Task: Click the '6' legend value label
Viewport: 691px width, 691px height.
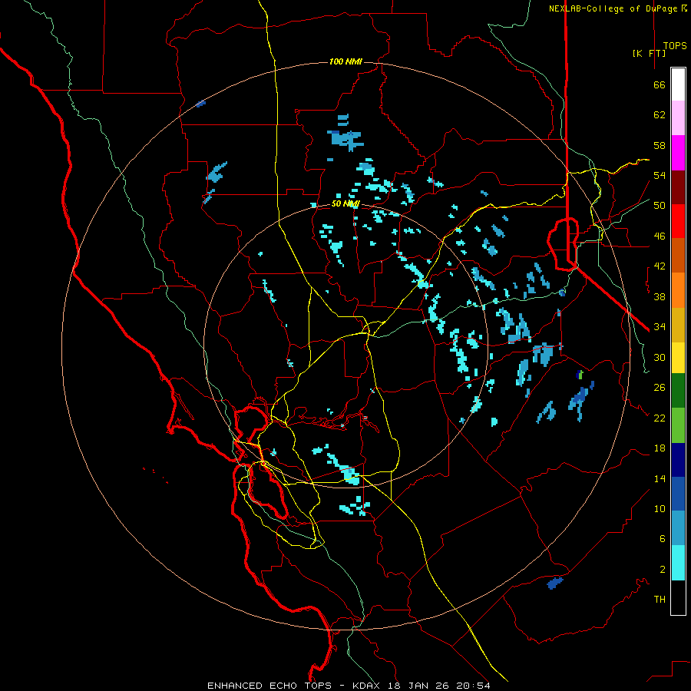Action: tap(663, 538)
